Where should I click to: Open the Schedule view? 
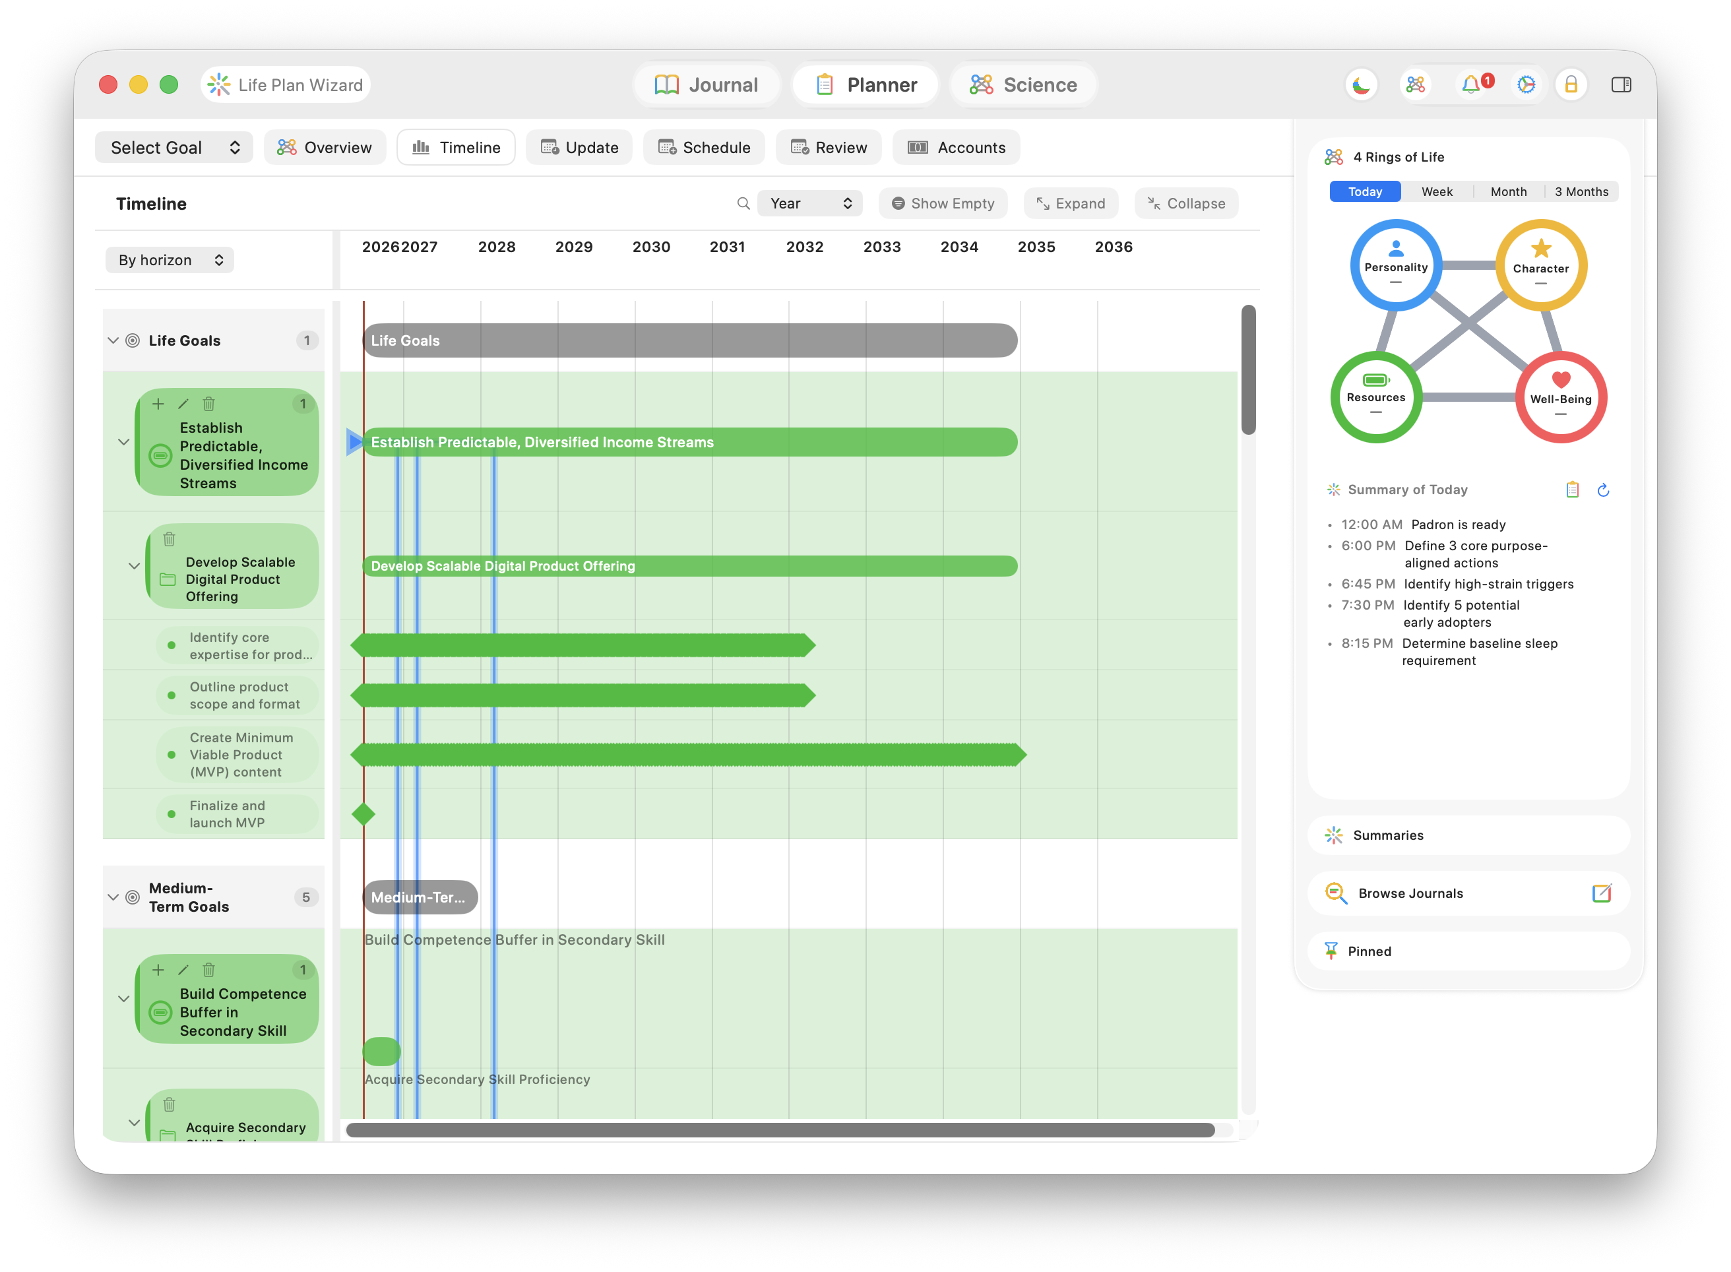(x=705, y=148)
